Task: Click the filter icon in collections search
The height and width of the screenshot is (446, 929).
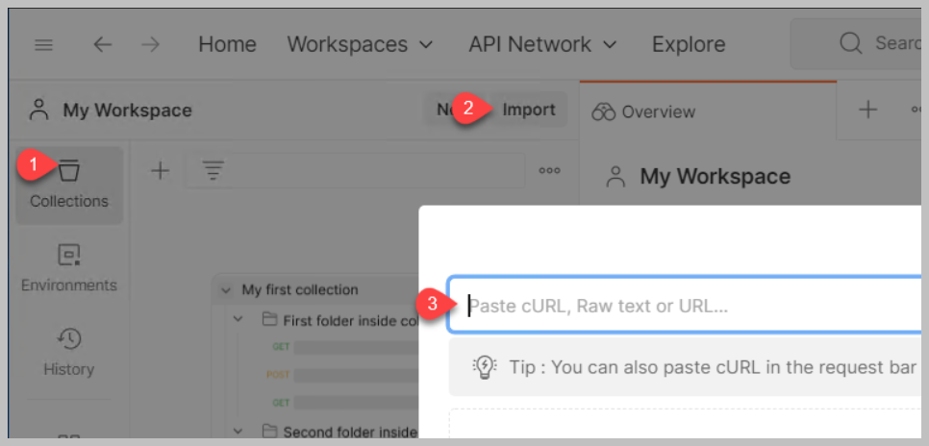Action: click(x=213, y=170)
